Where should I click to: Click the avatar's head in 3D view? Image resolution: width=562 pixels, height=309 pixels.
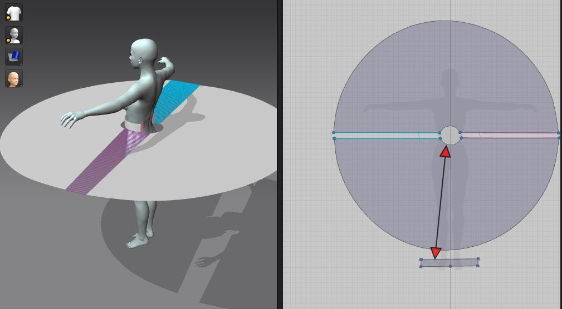click(x=144, y=54)
